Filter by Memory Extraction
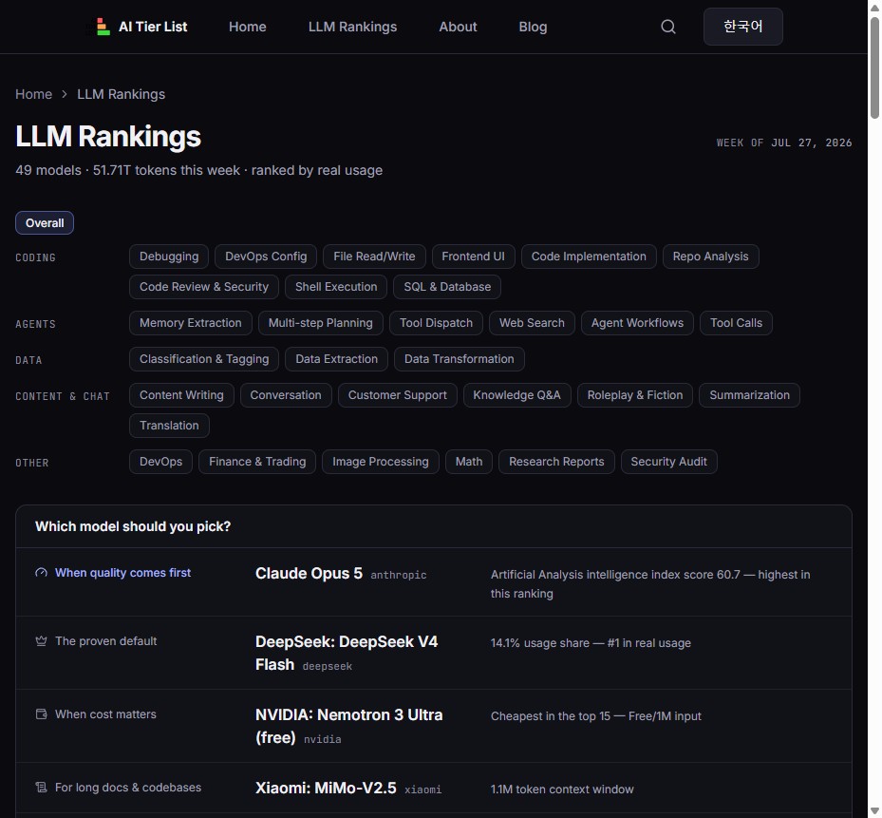 pyautogui.click(x=190, y=323)
